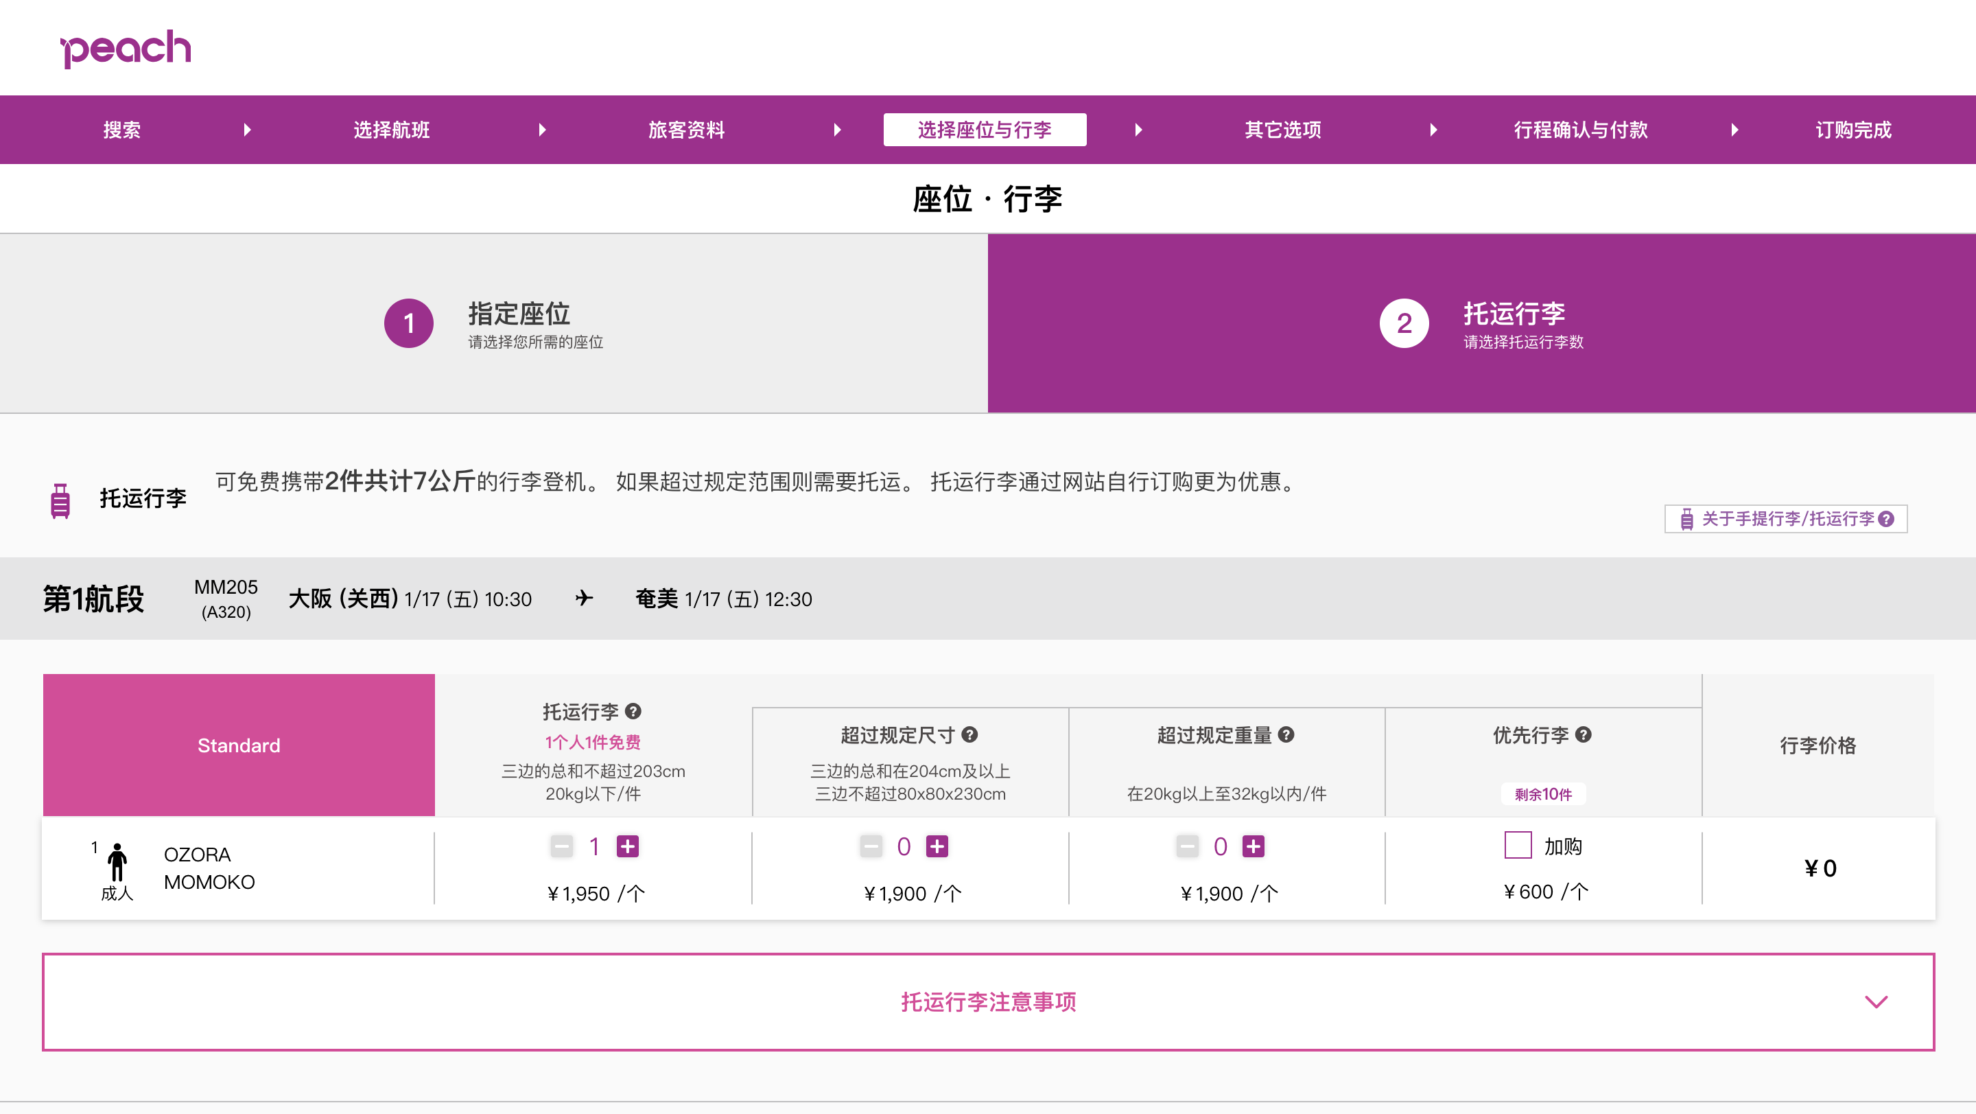
Task: Click the 1个人1件免费 text
Action: (x=593, y=742)
